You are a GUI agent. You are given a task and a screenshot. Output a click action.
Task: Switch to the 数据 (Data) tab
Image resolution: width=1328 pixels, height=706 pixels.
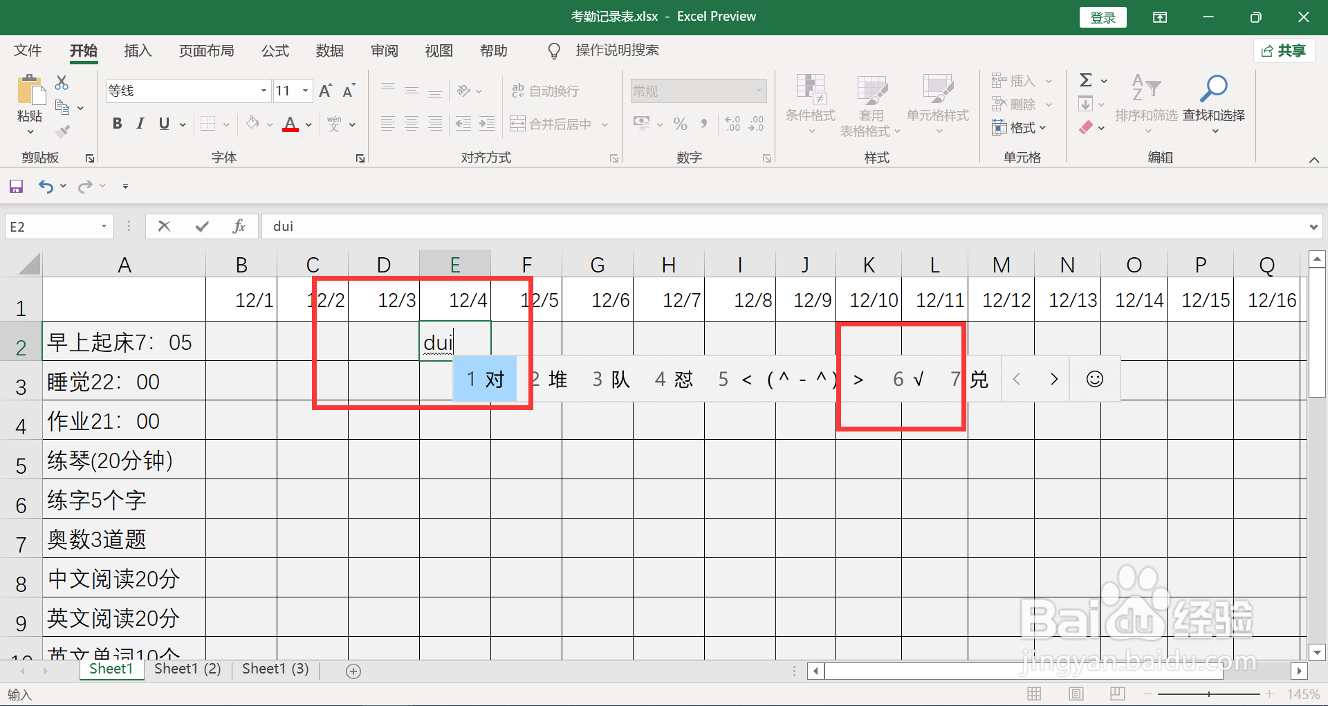[329, 50]
